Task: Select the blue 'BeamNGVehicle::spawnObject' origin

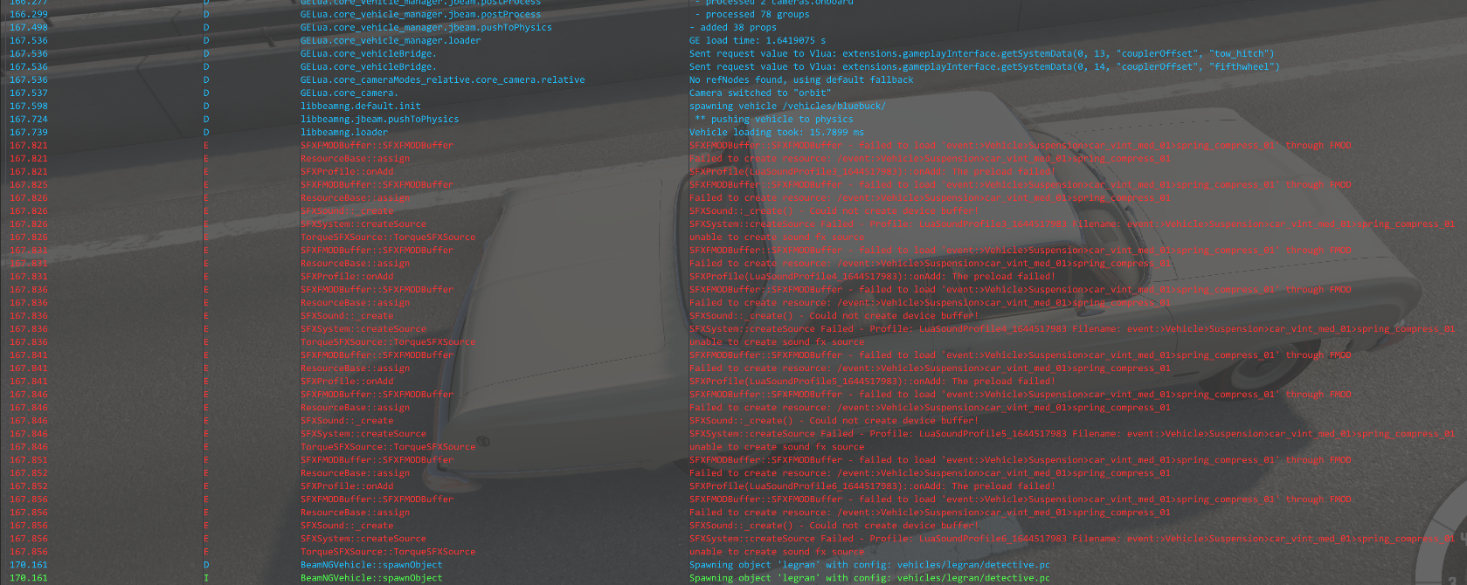Action: click(x=371, y=564)
